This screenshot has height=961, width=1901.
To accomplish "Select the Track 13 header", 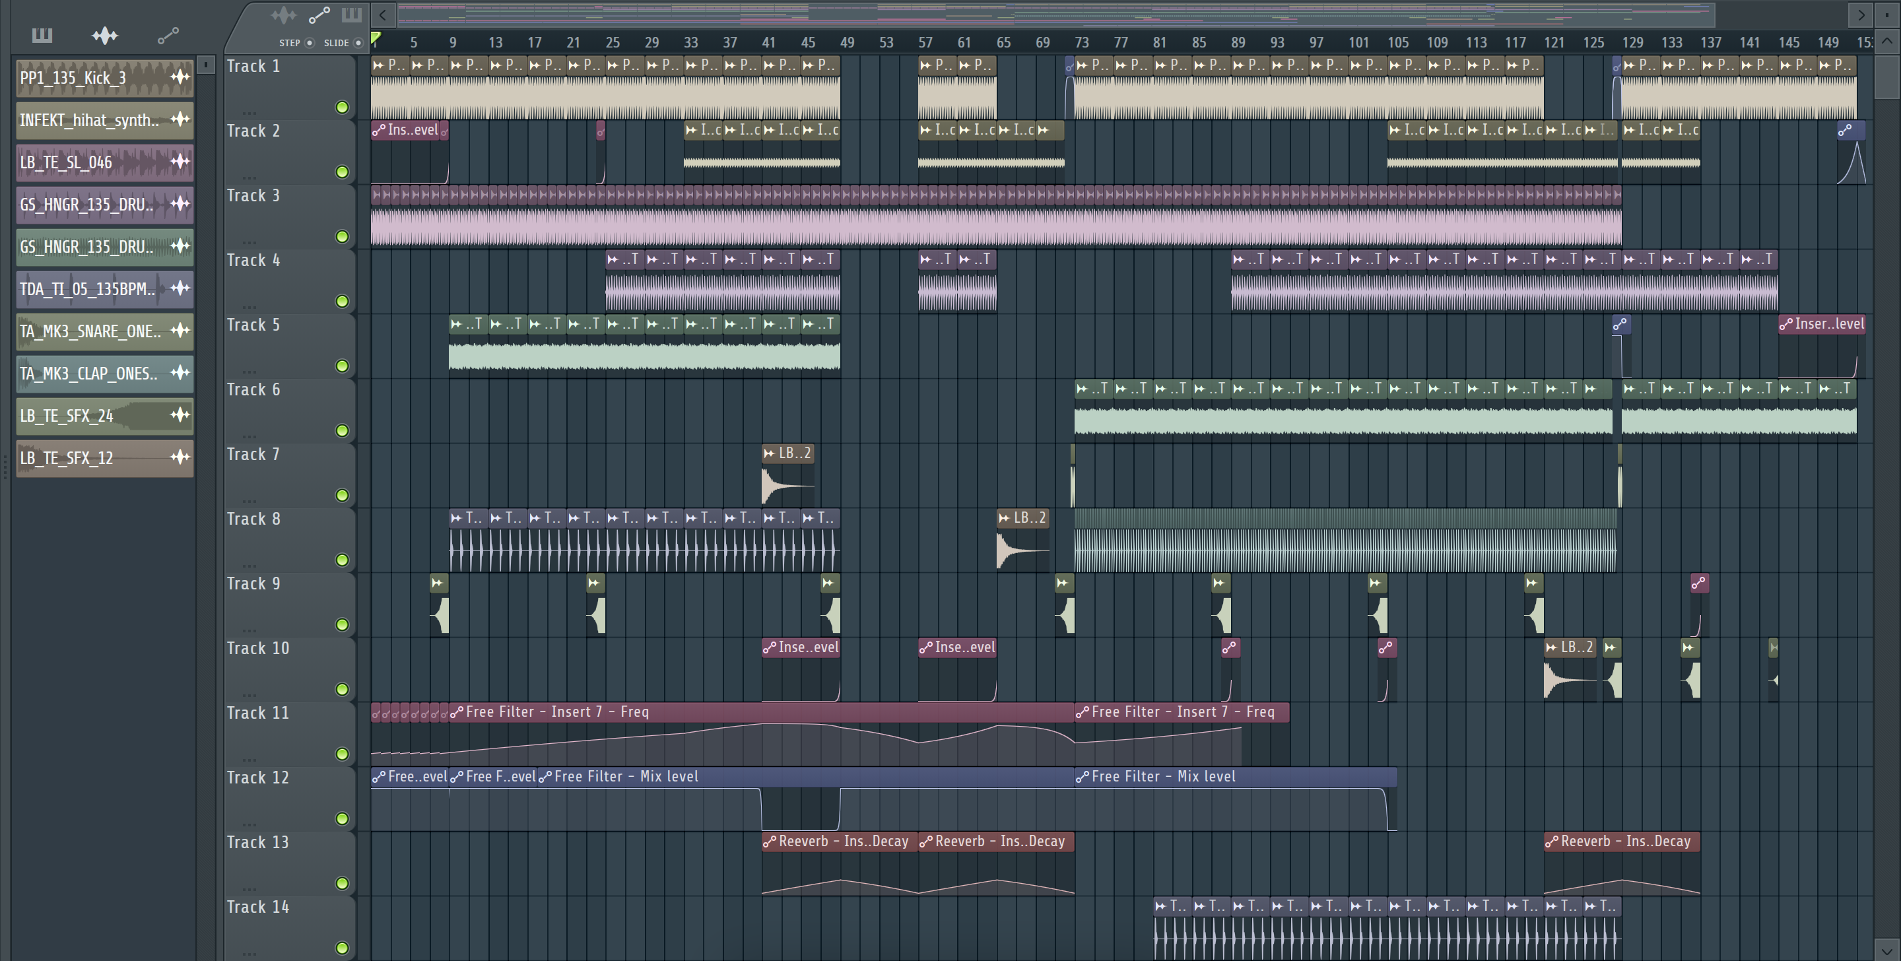I will coord(289,863).
